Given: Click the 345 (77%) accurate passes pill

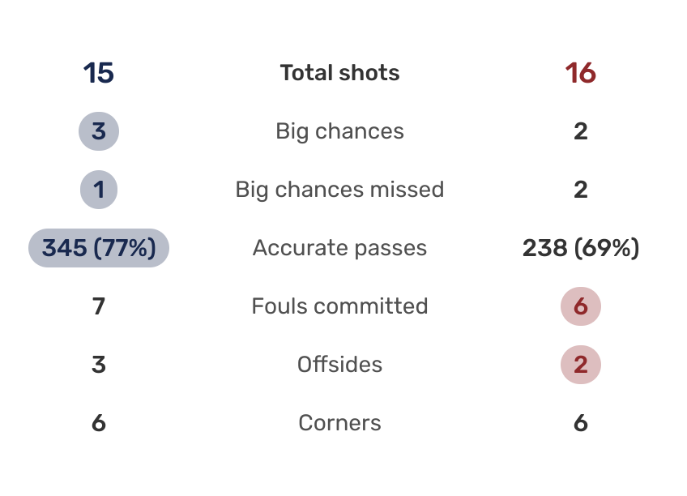Looking at the screenshot, I should (x=99, y=247).
